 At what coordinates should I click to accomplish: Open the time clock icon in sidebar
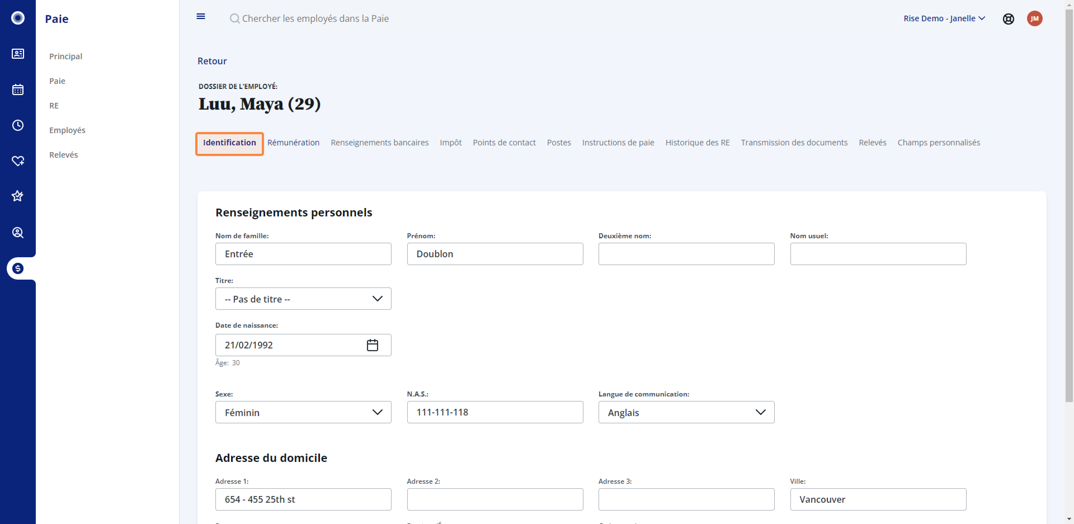point(18,125)
